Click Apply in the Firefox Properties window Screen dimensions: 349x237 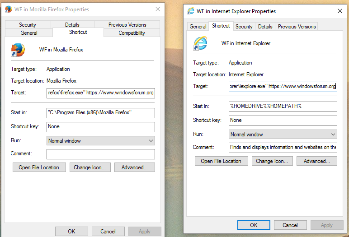(x=145, y=232)
